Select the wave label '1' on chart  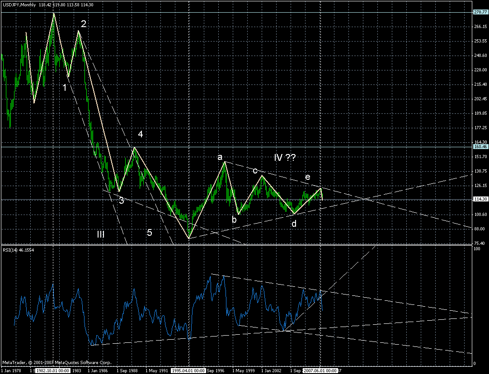click(x=65, y=88)
